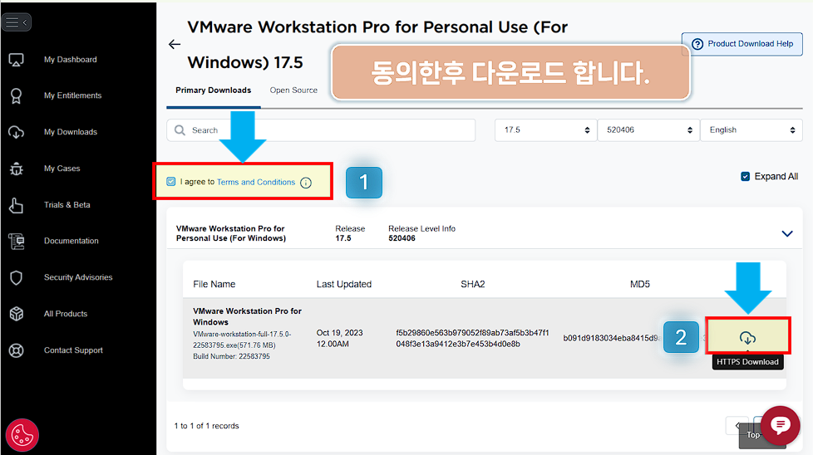Click the Contact Support lifebuoy icon
The image size is (813, 455).
coord(16,350)
